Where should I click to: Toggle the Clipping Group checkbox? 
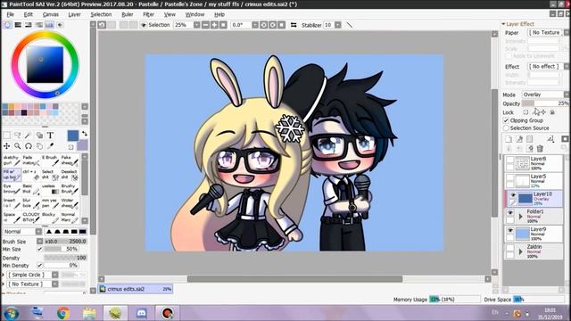pyautogui.click(x=506, y=120)
